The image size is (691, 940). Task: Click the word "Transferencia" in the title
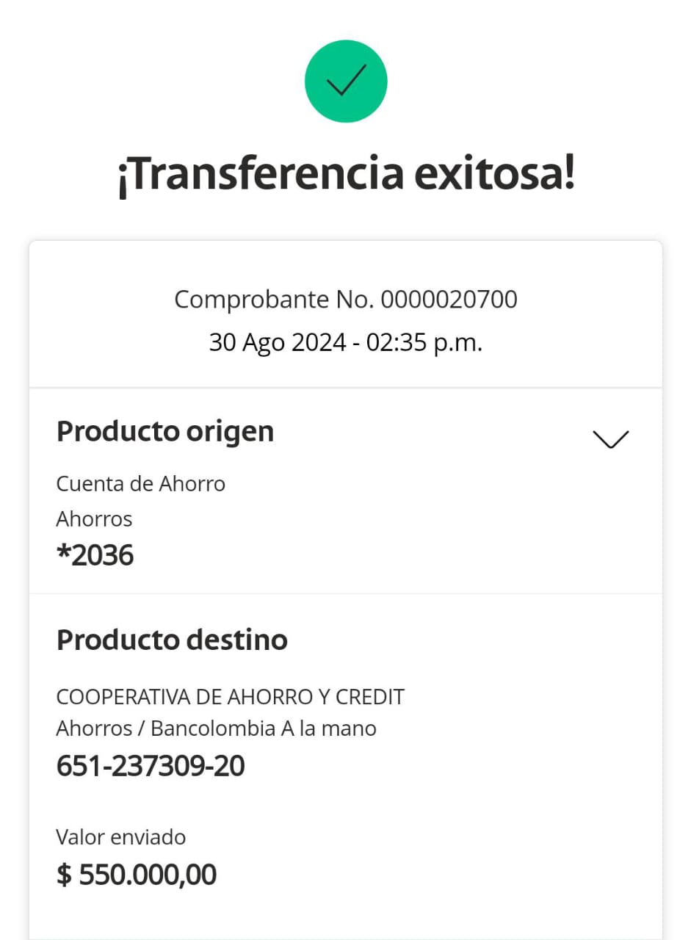[261, 174]
